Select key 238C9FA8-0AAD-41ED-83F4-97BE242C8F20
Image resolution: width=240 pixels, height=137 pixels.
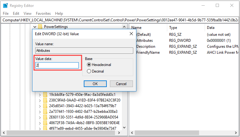tap(85, 100)
